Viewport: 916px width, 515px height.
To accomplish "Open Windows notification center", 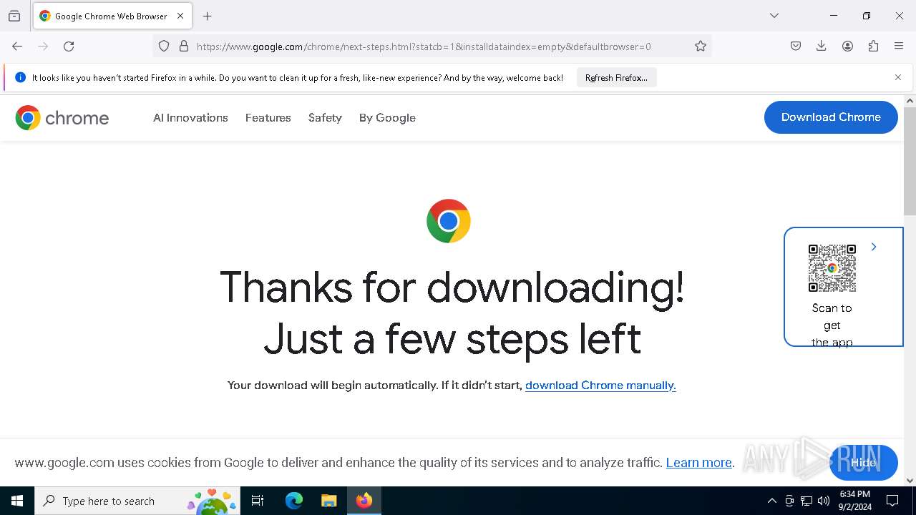I will 892,501.
